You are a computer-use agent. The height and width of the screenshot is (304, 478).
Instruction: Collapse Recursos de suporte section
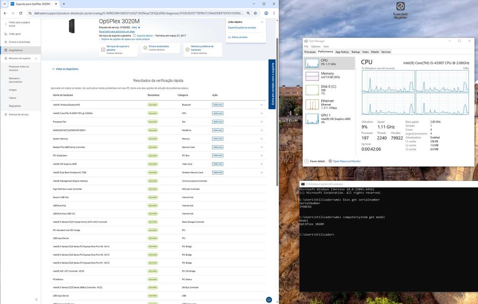click(x=36, y=58)
